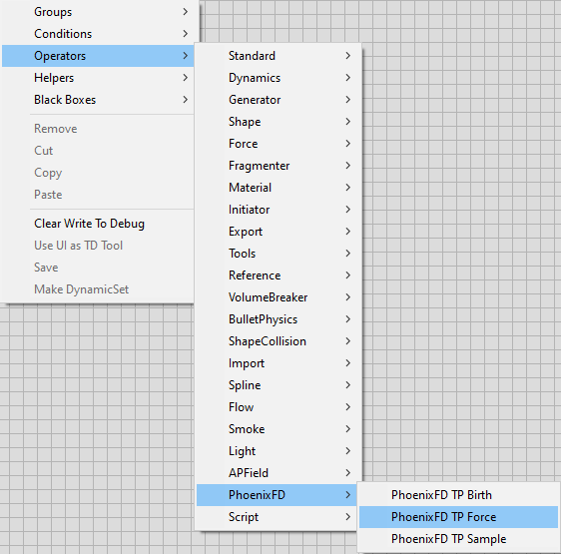561x554 pixels.
Task: Open ShapeCollision operators submenu
Action: (x=278, y=341)
